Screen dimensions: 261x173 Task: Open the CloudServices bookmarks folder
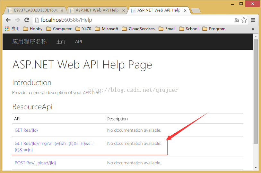(x=138, y=29)
